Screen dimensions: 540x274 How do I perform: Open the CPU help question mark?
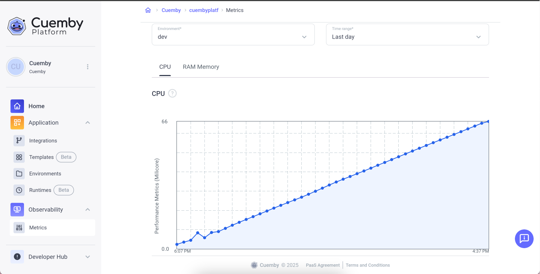pos(172,93)
